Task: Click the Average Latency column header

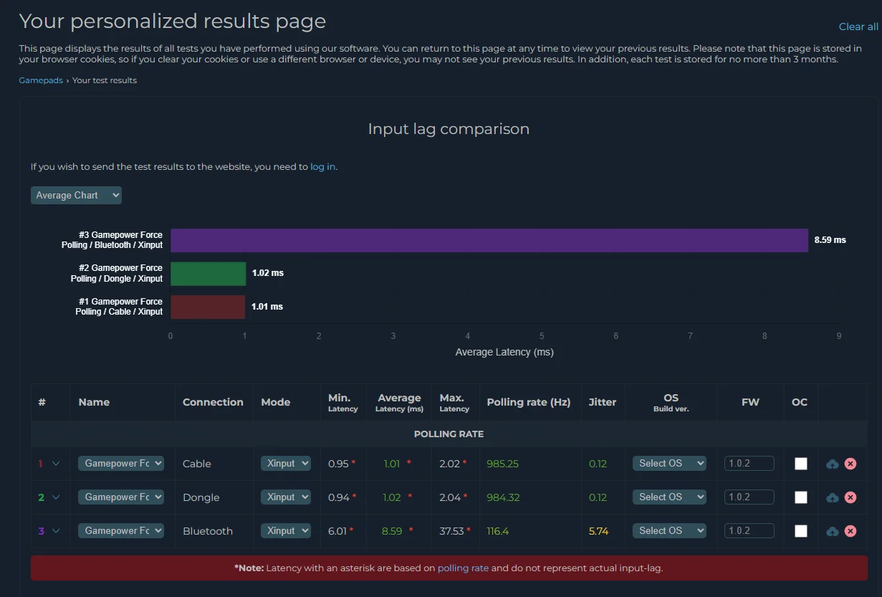Action: coord(399,403)
